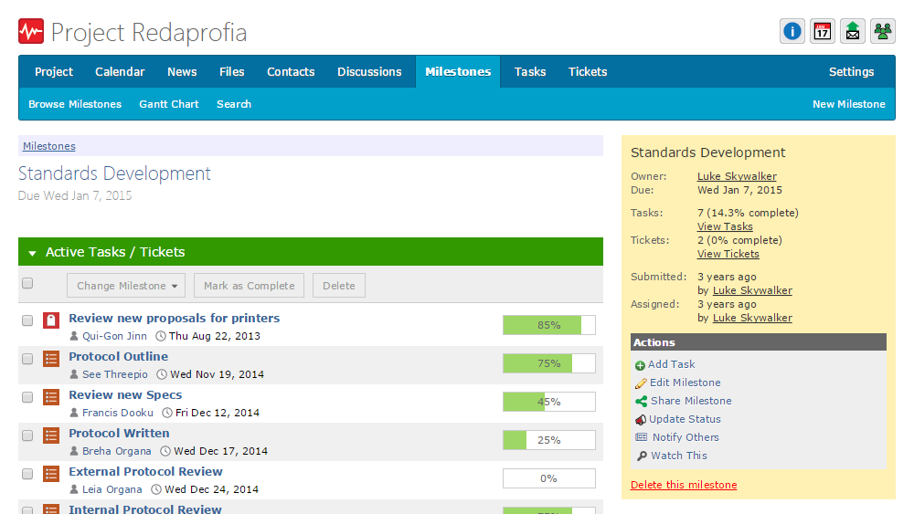Click the Notify Others card icon

click(642, 437)
